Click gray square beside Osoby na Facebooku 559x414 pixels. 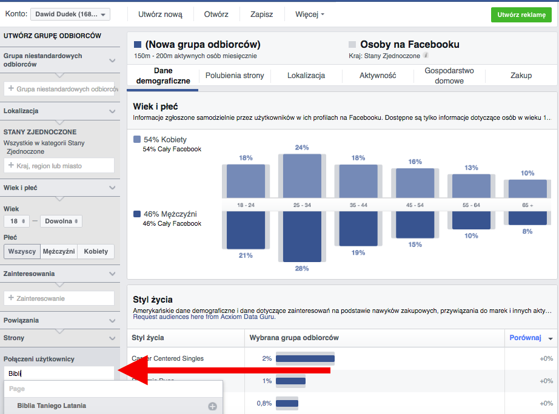352,45
